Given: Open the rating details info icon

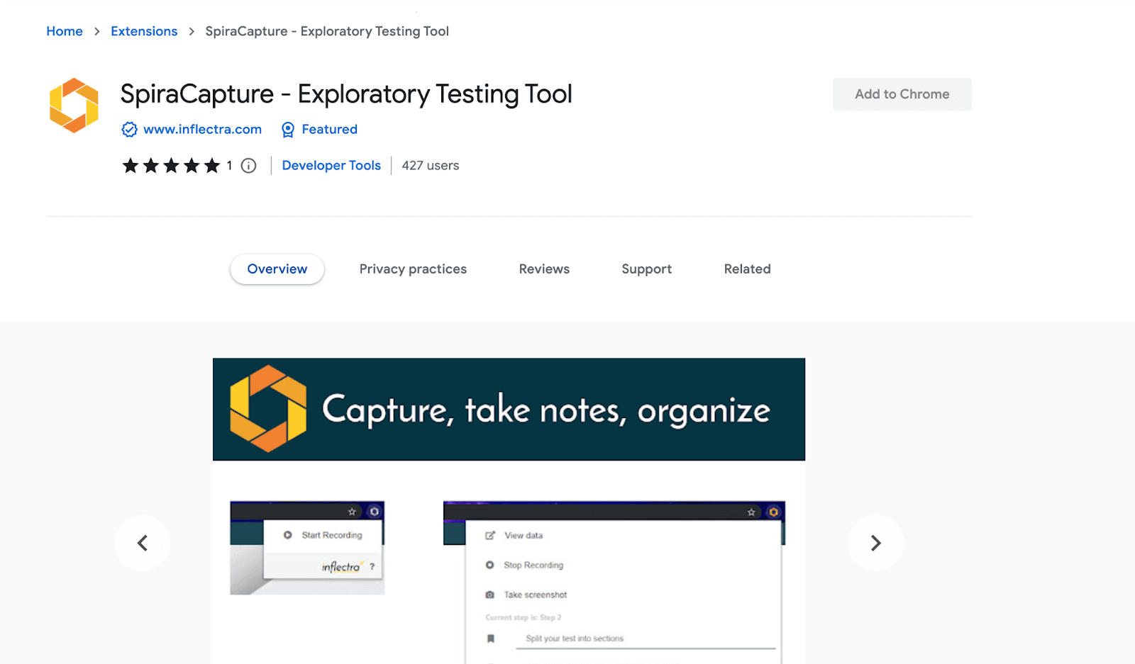Looking at the screenshot, I should 248,165.
